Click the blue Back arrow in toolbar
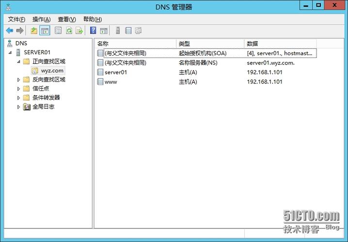The height and width of the screenshot is (242, 348). [x=10, y=30]
